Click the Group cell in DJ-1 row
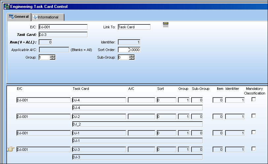This screenshot has width=268, height=164. pyautogui.click(x=184, y=133)
